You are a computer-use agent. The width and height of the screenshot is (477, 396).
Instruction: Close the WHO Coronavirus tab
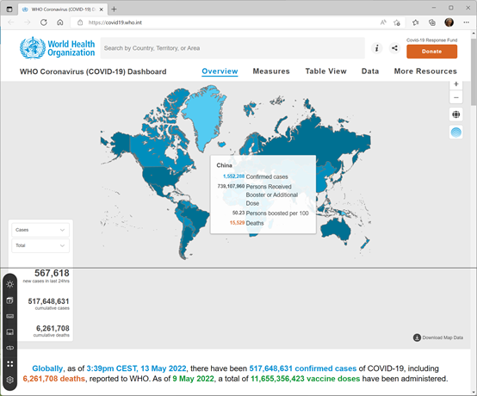pos(102,9)
